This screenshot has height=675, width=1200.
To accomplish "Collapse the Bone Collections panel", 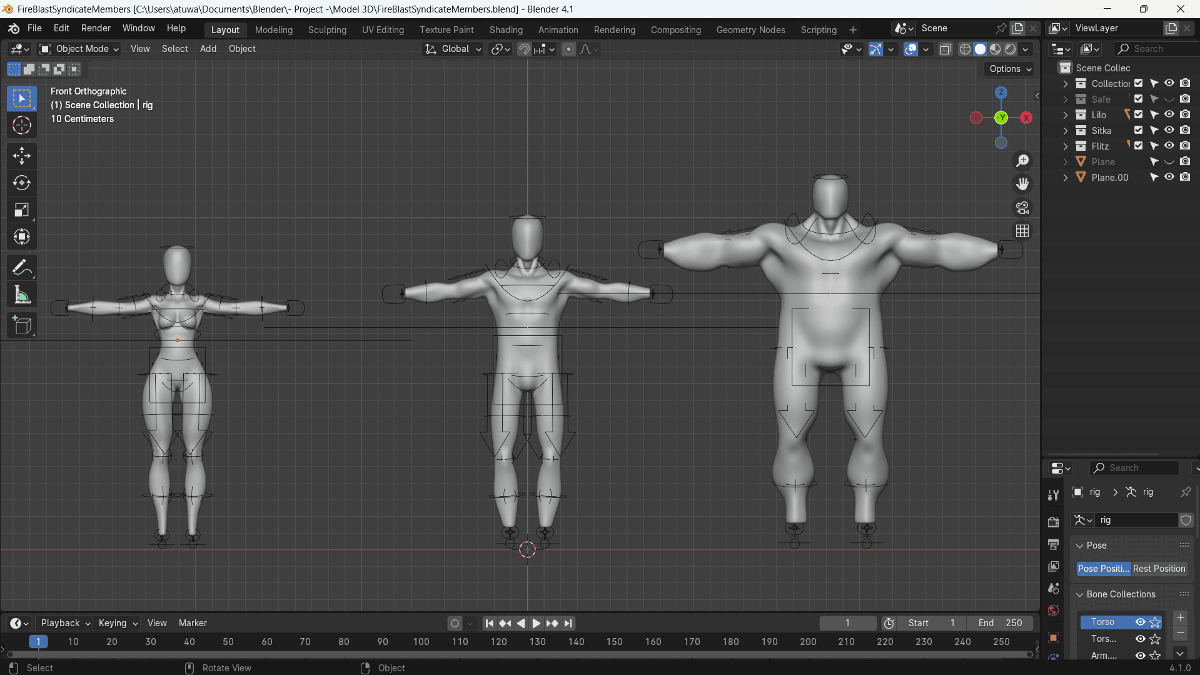I will click(x=1080, y=594).
